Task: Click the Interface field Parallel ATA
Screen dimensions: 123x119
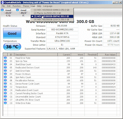Action: [x=62, y=34]
